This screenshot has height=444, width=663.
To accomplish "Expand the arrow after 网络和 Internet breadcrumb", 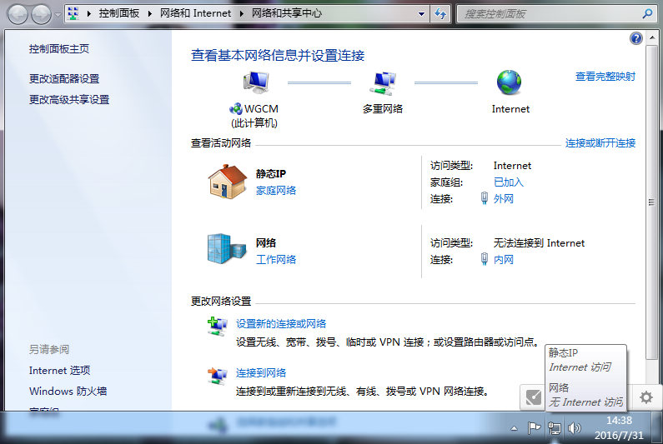I will pyautogui.click(x=242, y=13).
